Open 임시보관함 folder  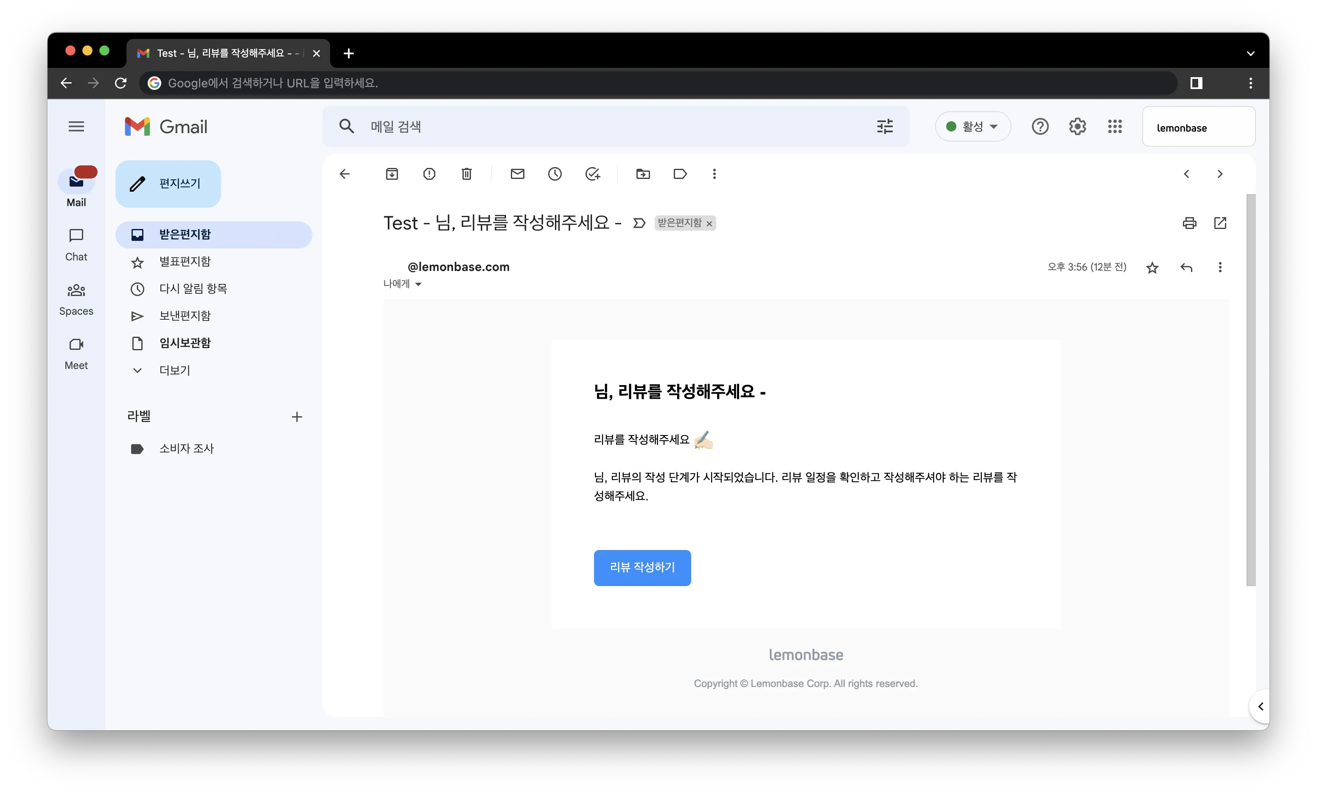214,343
